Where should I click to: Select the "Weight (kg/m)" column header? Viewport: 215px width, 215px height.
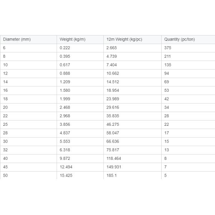(x=72, y=39)
